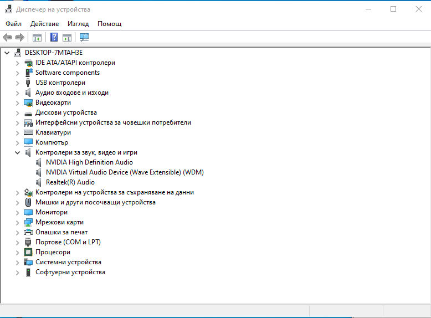Select the Опашки за печат label
The image size is (431, 318).
pyautogui.click(x=61, y=232)
